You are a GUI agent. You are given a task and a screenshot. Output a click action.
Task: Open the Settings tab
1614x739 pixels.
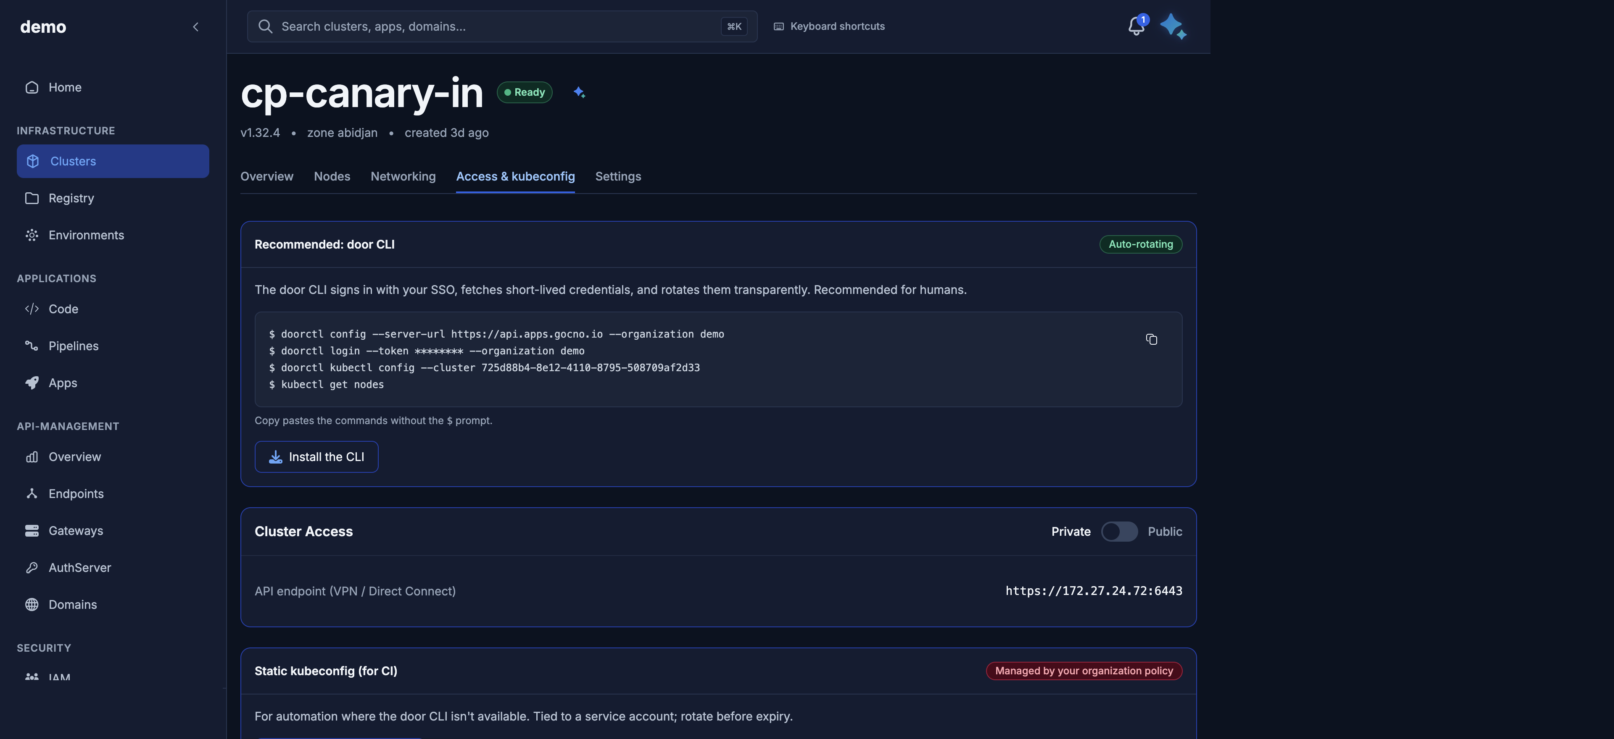pyautogui.click(x=618, y=176)
